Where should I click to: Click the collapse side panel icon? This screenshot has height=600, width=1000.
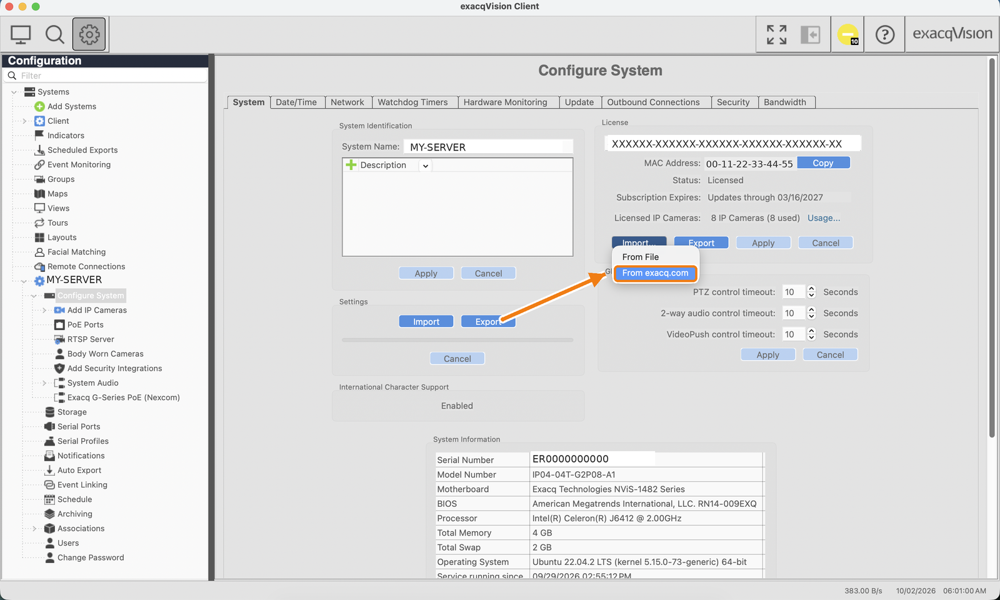click(x=811, y=34)
